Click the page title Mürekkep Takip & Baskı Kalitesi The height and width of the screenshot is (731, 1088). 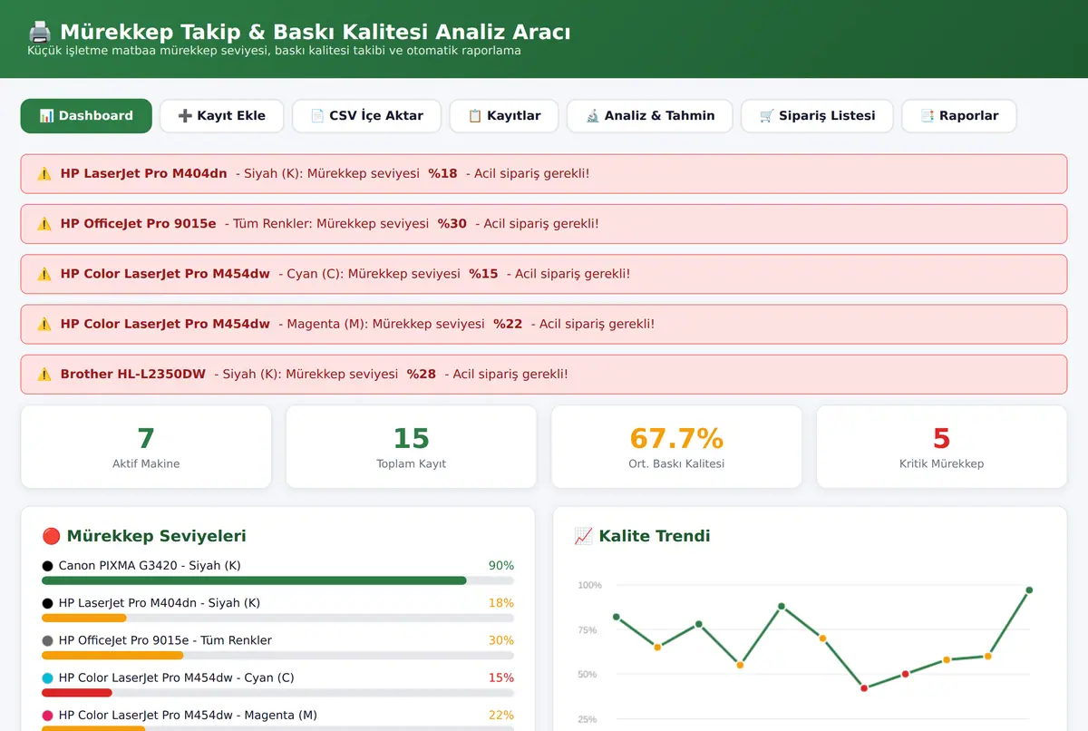click(x=316, y=33)
